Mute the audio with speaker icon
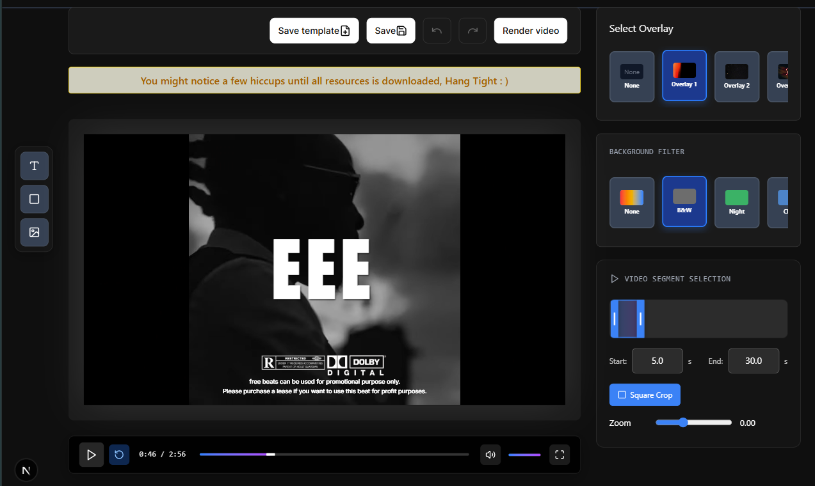Screen dimensions: 815x486 490,455
